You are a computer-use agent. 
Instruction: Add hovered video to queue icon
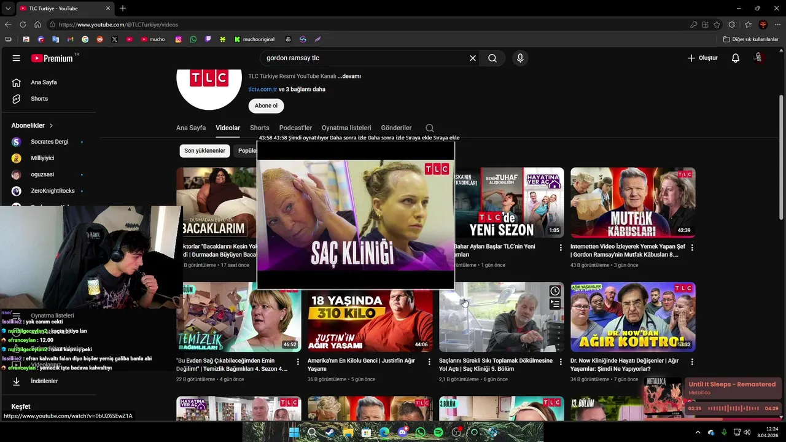tap(554, 303)
